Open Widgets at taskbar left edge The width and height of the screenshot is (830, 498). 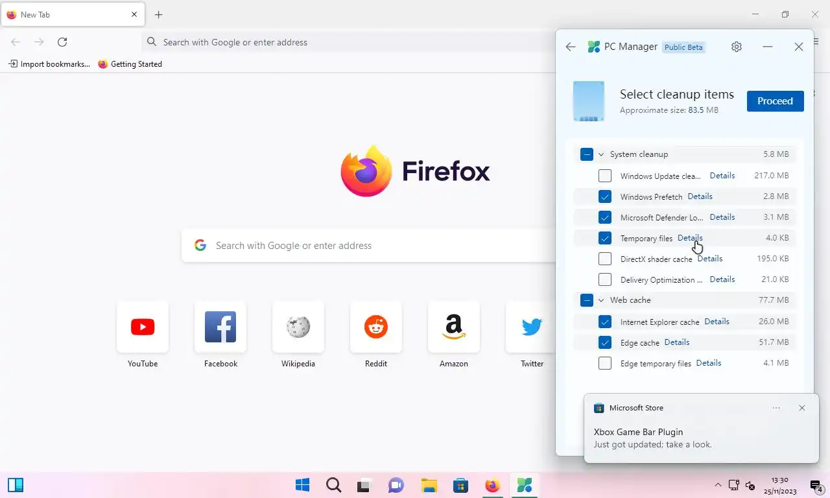16,485
